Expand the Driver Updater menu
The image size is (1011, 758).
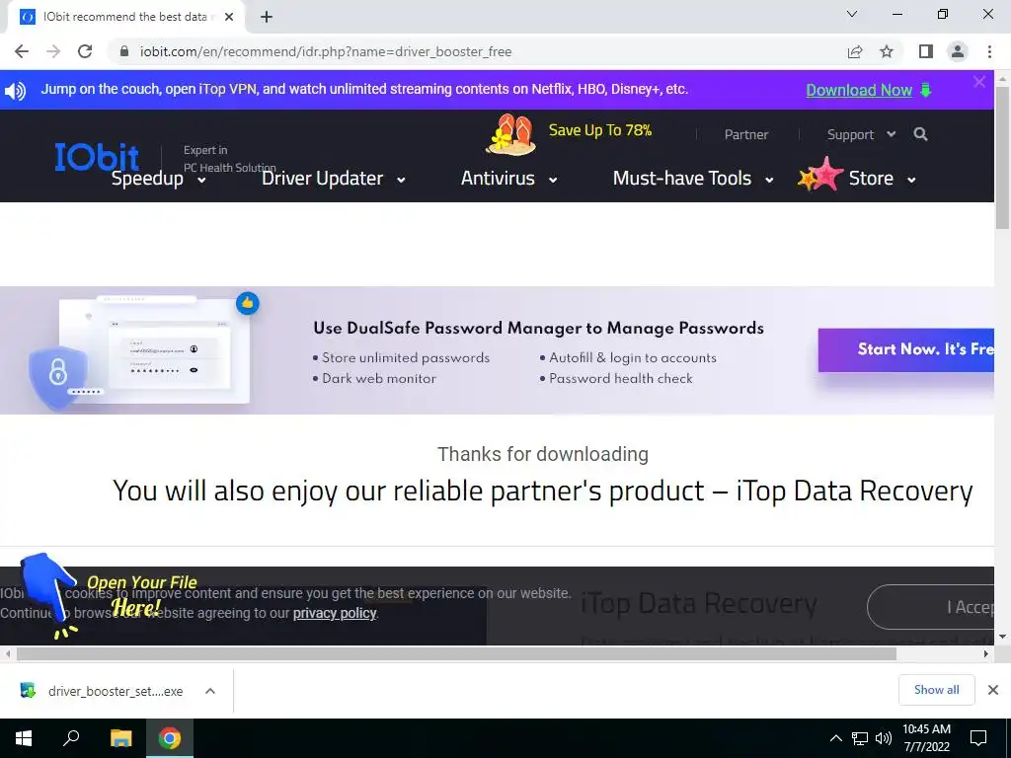334,179
